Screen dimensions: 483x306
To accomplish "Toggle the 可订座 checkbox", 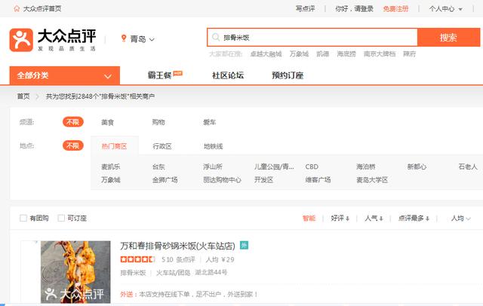I will (x=61, y=218).
